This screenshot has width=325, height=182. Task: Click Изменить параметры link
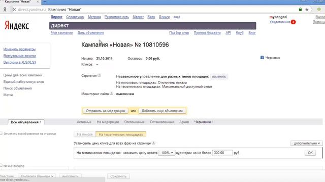(19, 50)
